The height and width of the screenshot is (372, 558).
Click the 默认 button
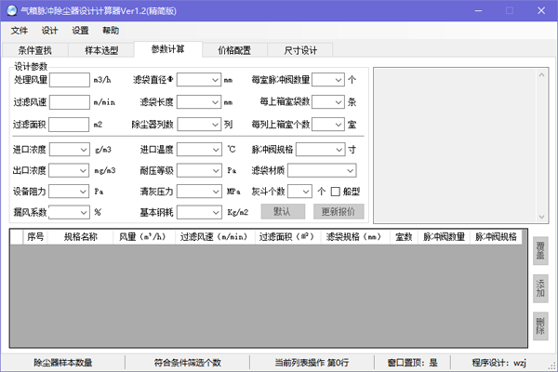283,211
